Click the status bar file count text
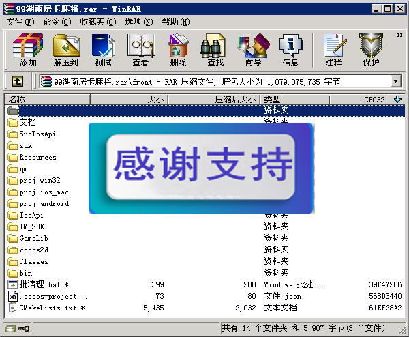This screenshot has height=337, width=409. point(303,328)
